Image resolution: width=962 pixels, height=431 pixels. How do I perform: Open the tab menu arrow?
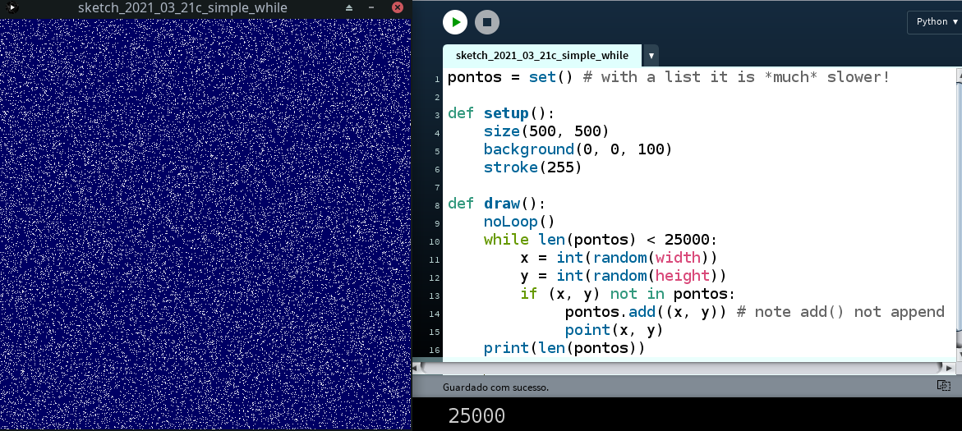[651, 56]
